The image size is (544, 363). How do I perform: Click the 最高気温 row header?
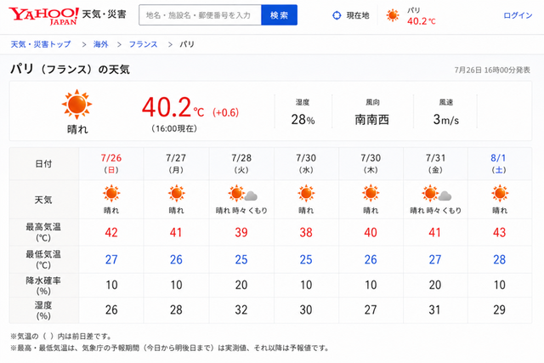tap(43, 232)
